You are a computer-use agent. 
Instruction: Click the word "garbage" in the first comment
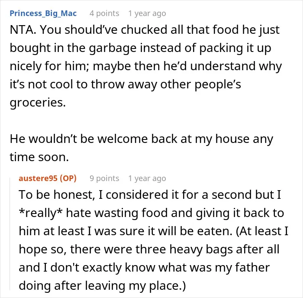pos(113,48)
